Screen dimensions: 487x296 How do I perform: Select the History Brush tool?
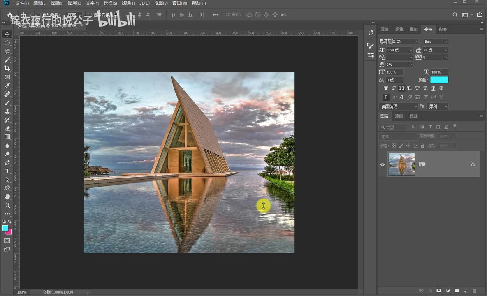7,120
